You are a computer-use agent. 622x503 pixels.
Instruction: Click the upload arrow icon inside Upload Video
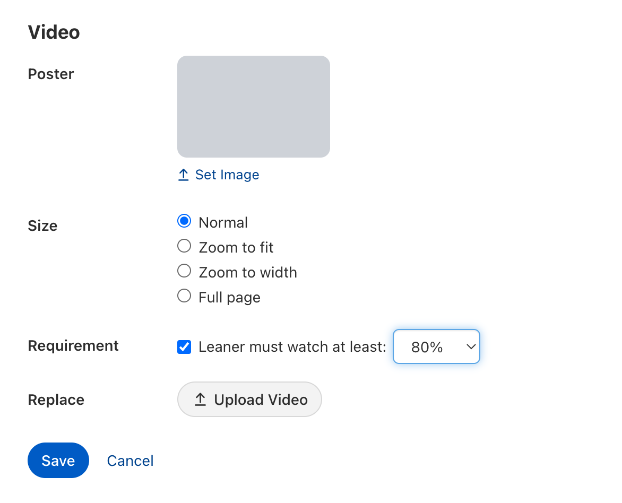(200, 400)
